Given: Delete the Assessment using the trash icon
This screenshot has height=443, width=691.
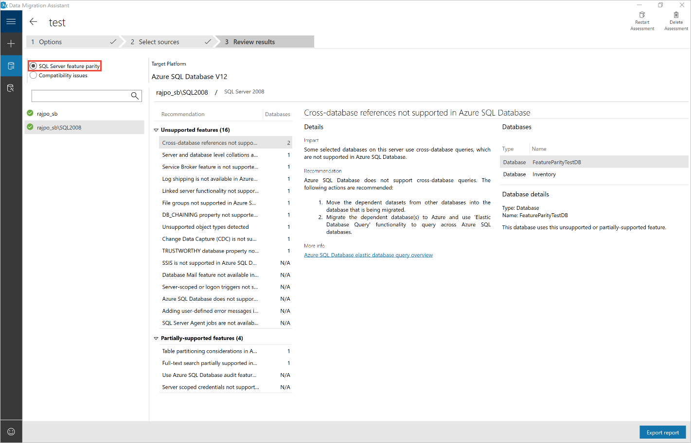Looking at the screenshot, I should coord(676,19).
